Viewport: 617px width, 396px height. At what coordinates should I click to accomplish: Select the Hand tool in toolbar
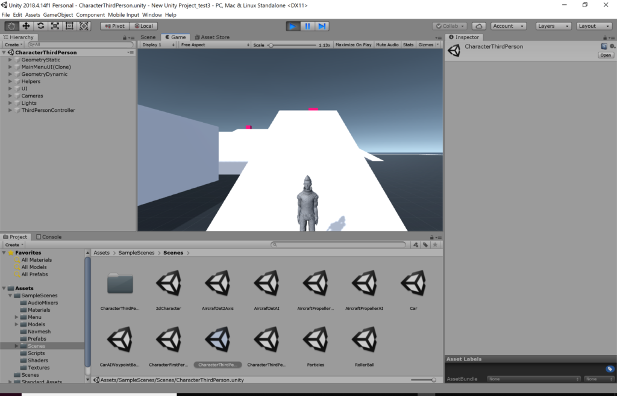coord(11,26)
